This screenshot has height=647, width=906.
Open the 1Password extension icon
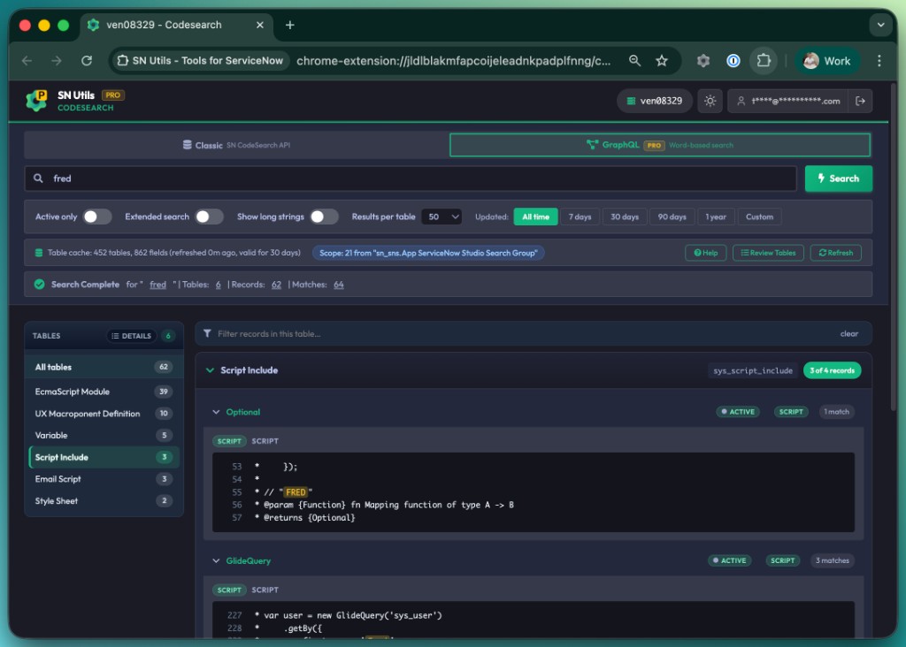733,61
